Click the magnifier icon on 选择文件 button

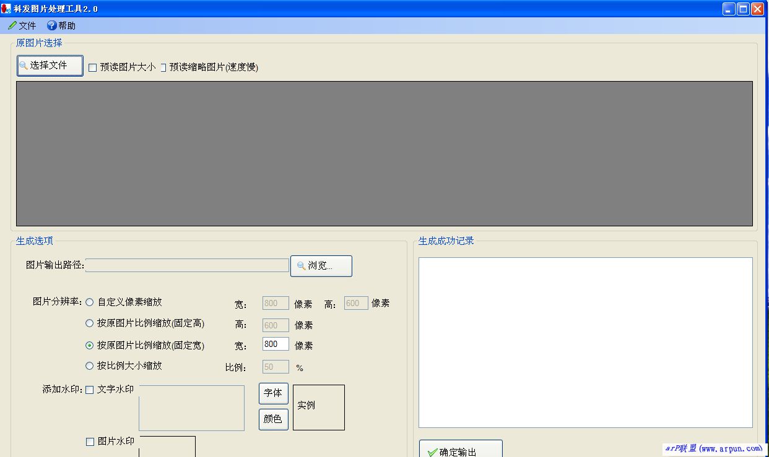coord(22,66)
